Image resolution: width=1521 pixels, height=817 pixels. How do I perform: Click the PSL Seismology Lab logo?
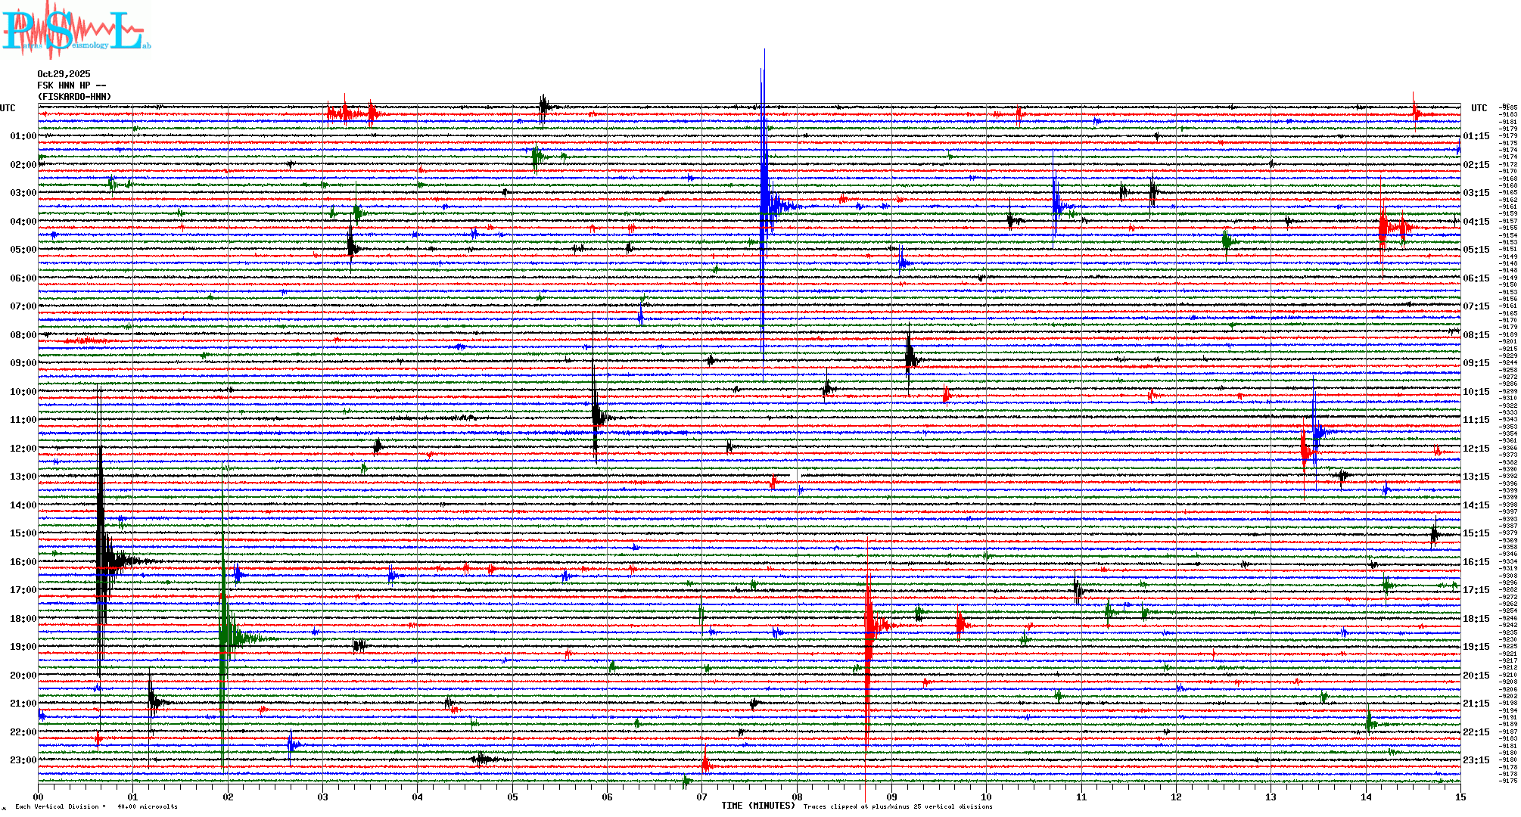(x=76, y=30)
